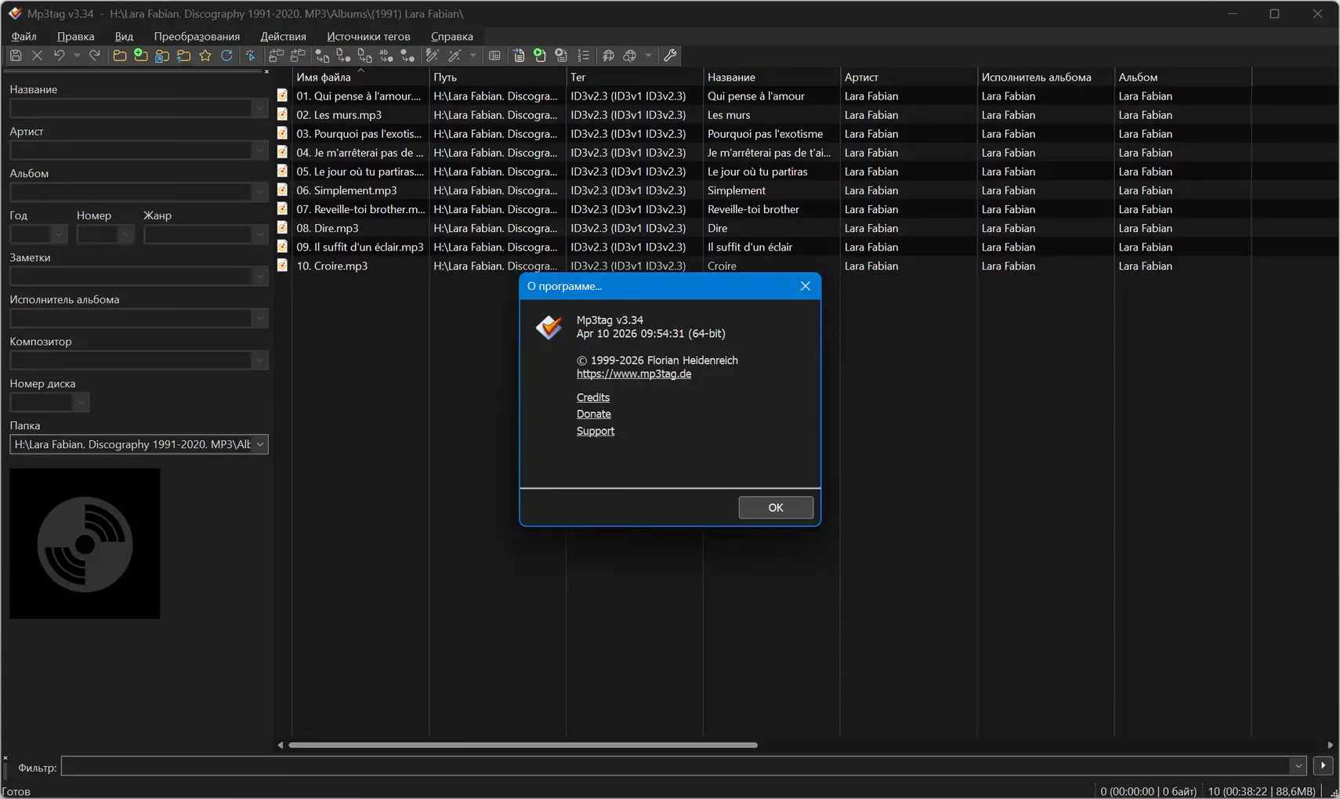The width and height of the screenshot is (1340, 799).
Task: Click the album cover art placeholder
Action: (85, 544)
